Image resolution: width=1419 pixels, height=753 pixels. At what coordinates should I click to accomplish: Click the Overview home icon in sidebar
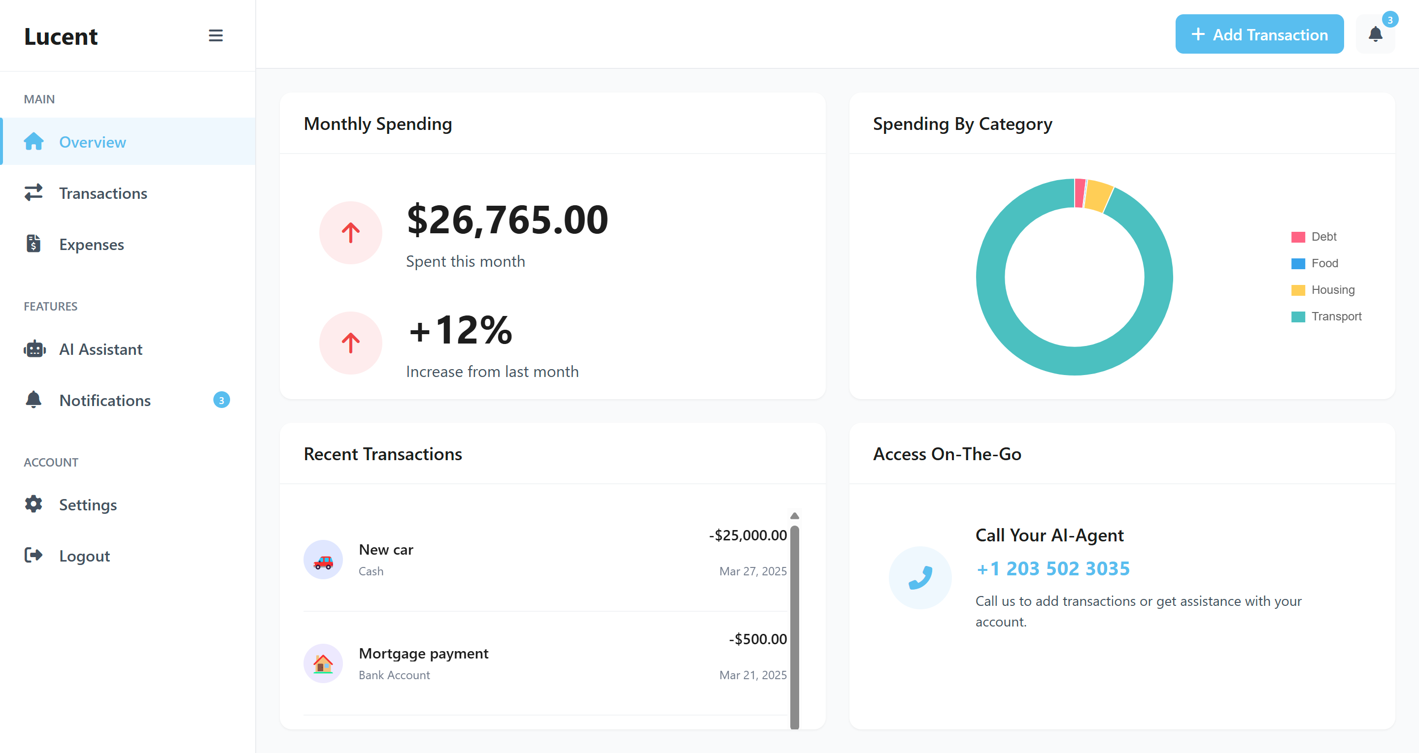(x=34, y=141)
